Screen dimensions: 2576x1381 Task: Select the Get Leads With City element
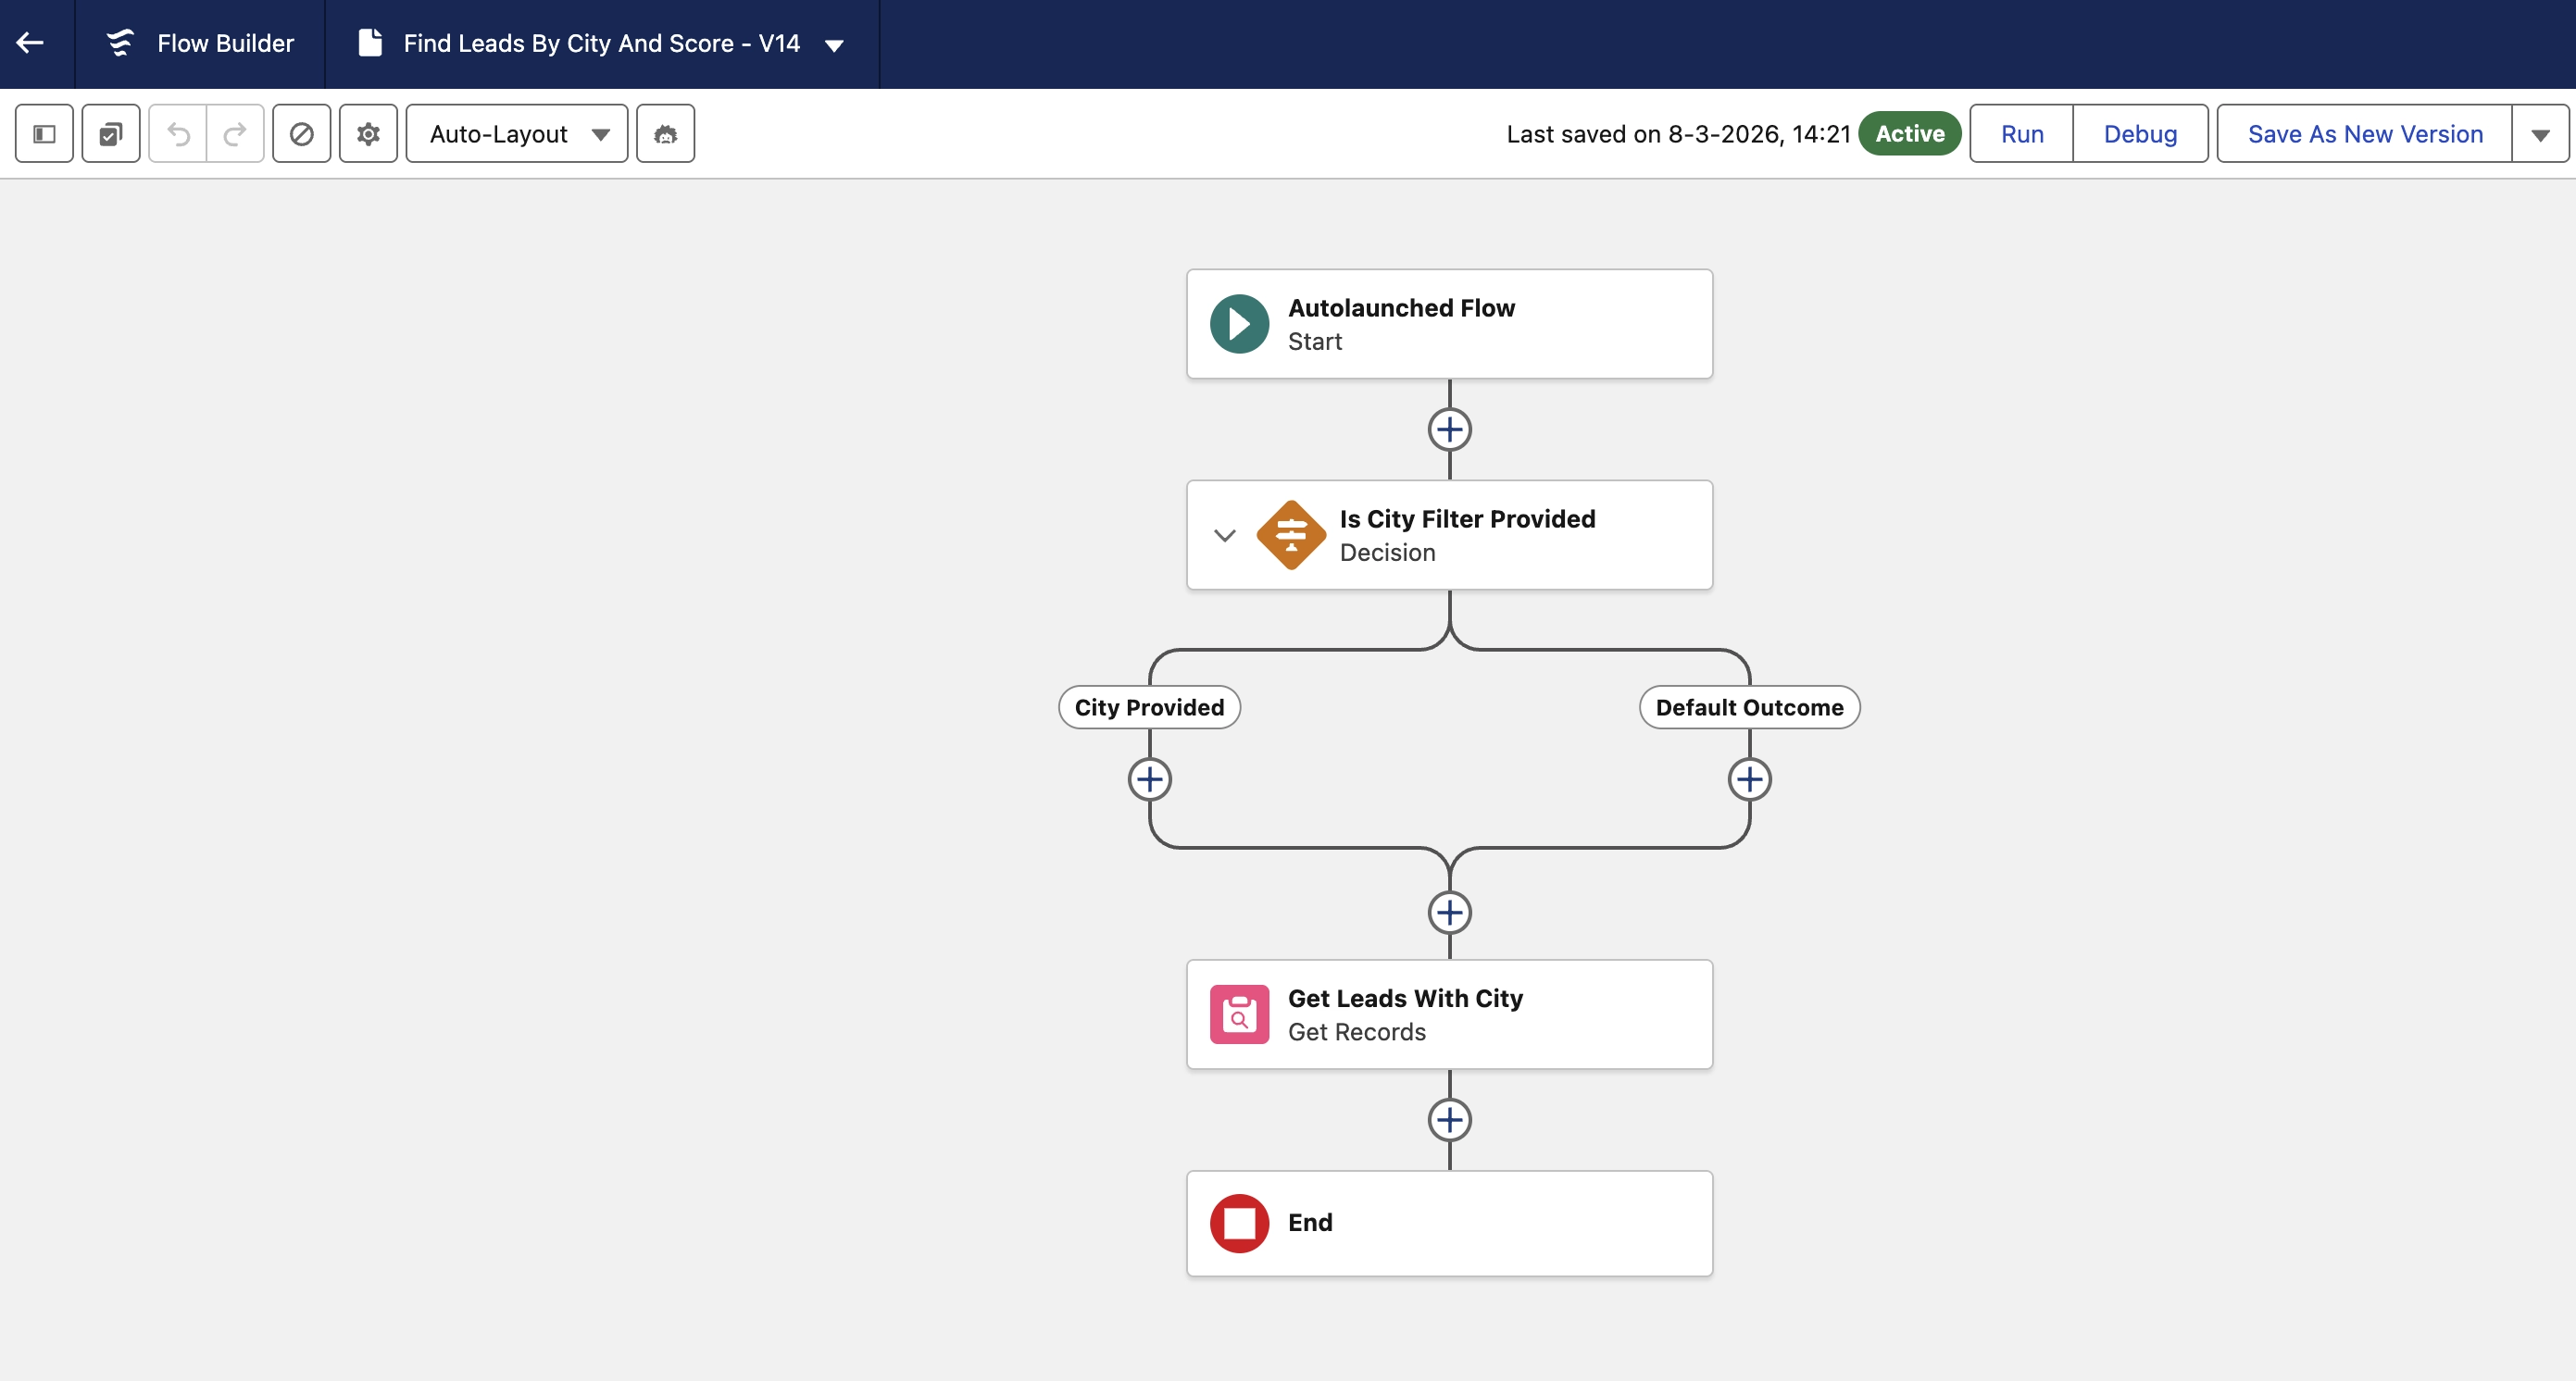pos(1449,1014)
